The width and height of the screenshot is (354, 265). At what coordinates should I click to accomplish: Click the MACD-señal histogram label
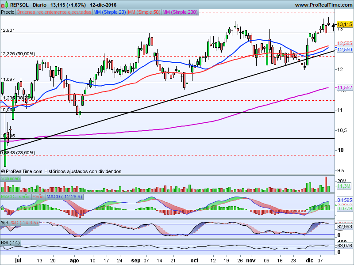(16, 197)
